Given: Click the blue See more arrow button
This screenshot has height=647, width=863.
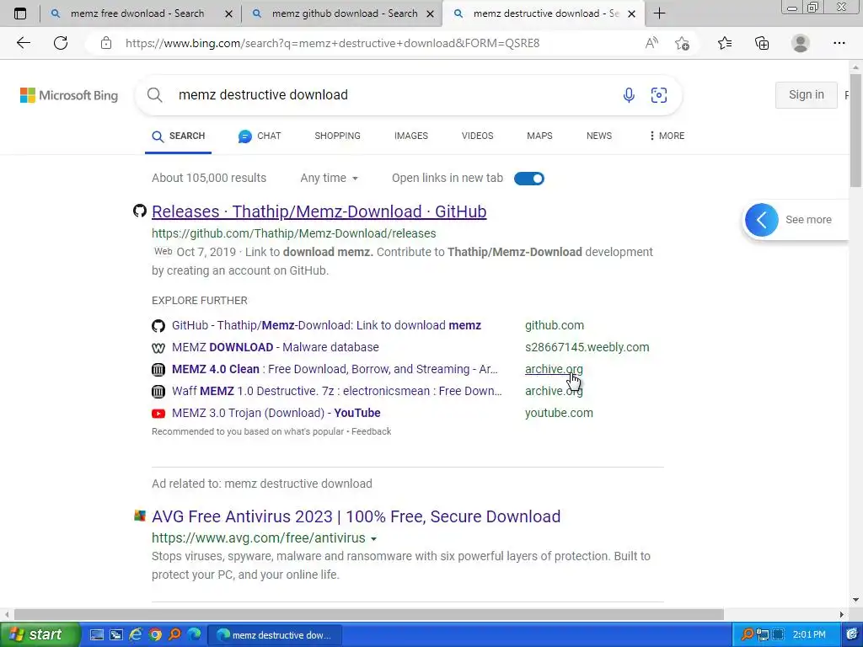Looking at the screenshot, I should click(761, 220).
